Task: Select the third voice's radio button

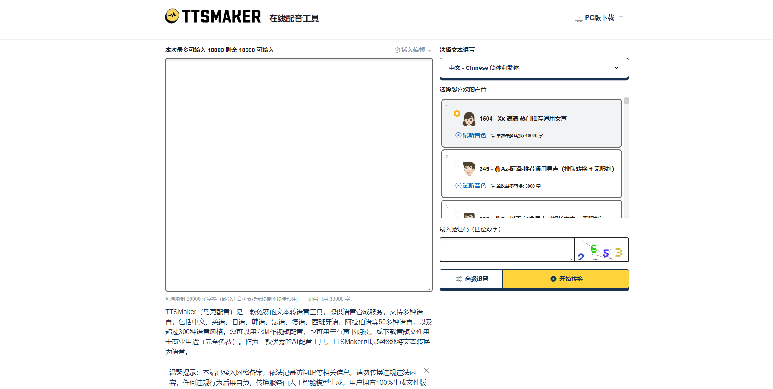Action: point(457,214)
